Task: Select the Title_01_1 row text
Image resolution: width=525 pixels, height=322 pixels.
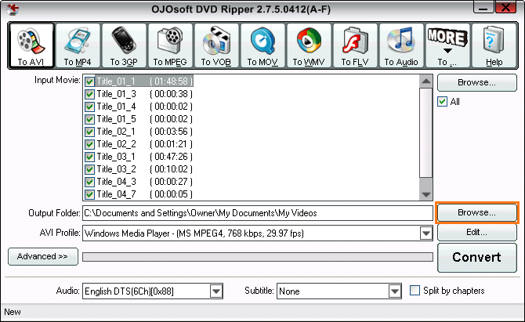Action: click(116, 81)
